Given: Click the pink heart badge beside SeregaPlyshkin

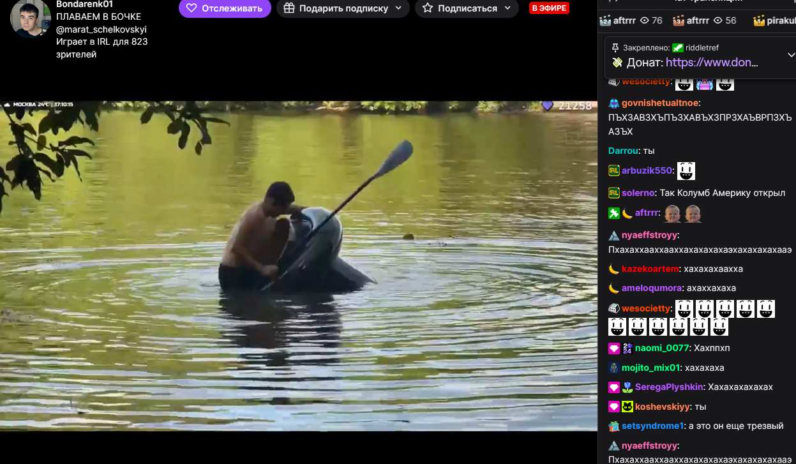Looking at the screenshot, I should (613, 387).
